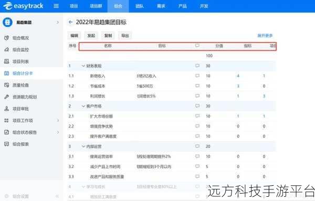
Task: Collapse the 内部运营 group
Action: 83,146
